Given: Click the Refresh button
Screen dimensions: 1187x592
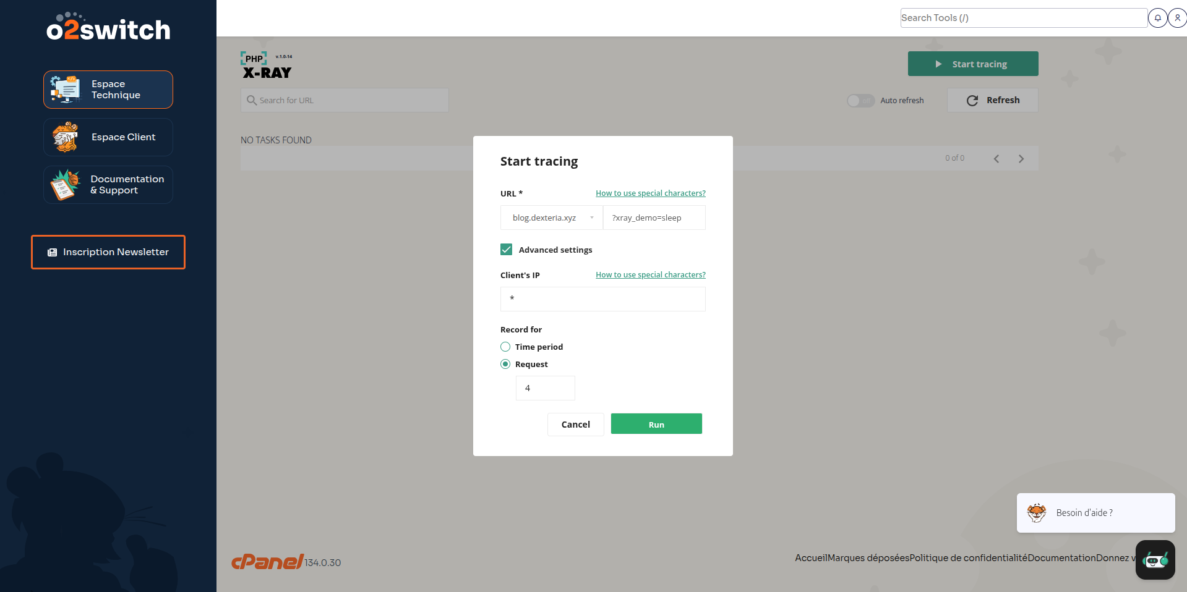Looking at the screenshot, I should click(x=993, y=100).
